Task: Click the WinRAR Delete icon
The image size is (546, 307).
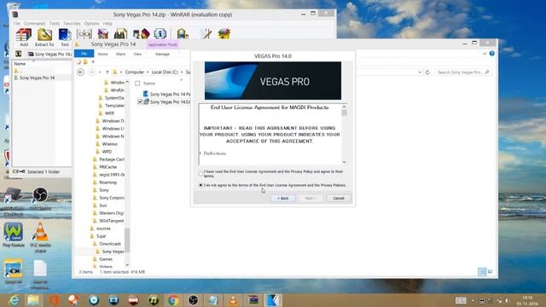Action: 103,34
